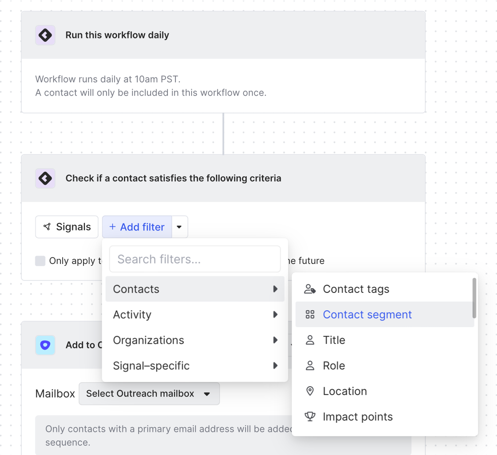Open the Activity filter category
This screenshot has height=455, width=497.
195,314
